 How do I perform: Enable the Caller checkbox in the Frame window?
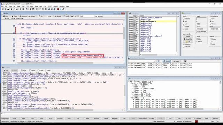tap(39, 70)
